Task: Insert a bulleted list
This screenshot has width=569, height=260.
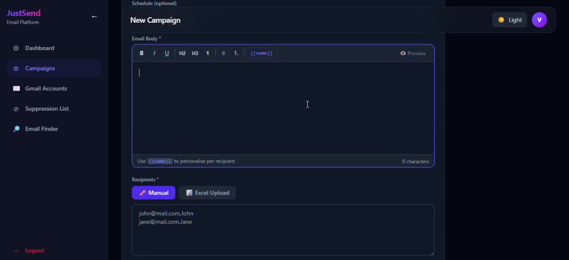Action: pyautogui.click(x=223, y=53)
